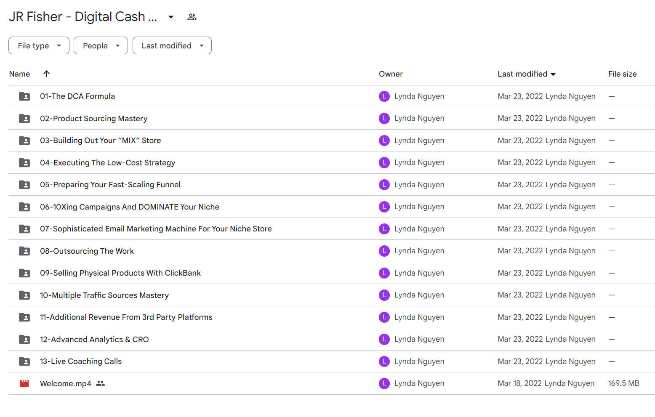Click the folder icon for 12-Advanced Analytics & CRO
Screen dimensions: 655x417
(x=24, y=340)
